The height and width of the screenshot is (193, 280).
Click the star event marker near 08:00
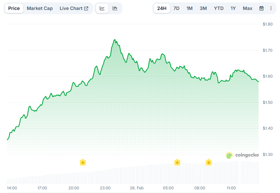pyautogui.click(x=209, y=162)
